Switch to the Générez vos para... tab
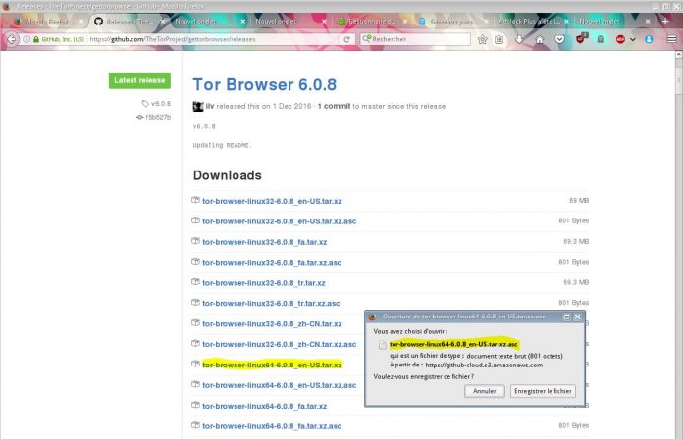 (x=453, y=21)
